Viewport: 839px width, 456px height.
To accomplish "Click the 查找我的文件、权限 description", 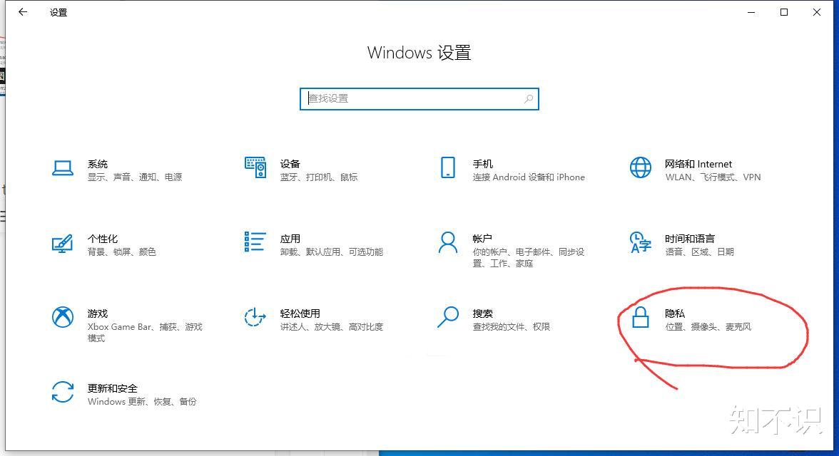I will coord(512,326).
